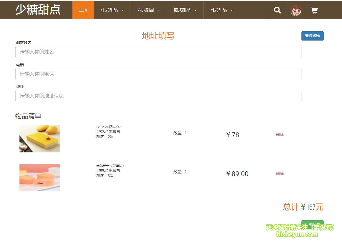The height and width of the screenshot is (244, 342).
Task: Click the 少糖甜点 site logo
Action: [x=38, y=10]
